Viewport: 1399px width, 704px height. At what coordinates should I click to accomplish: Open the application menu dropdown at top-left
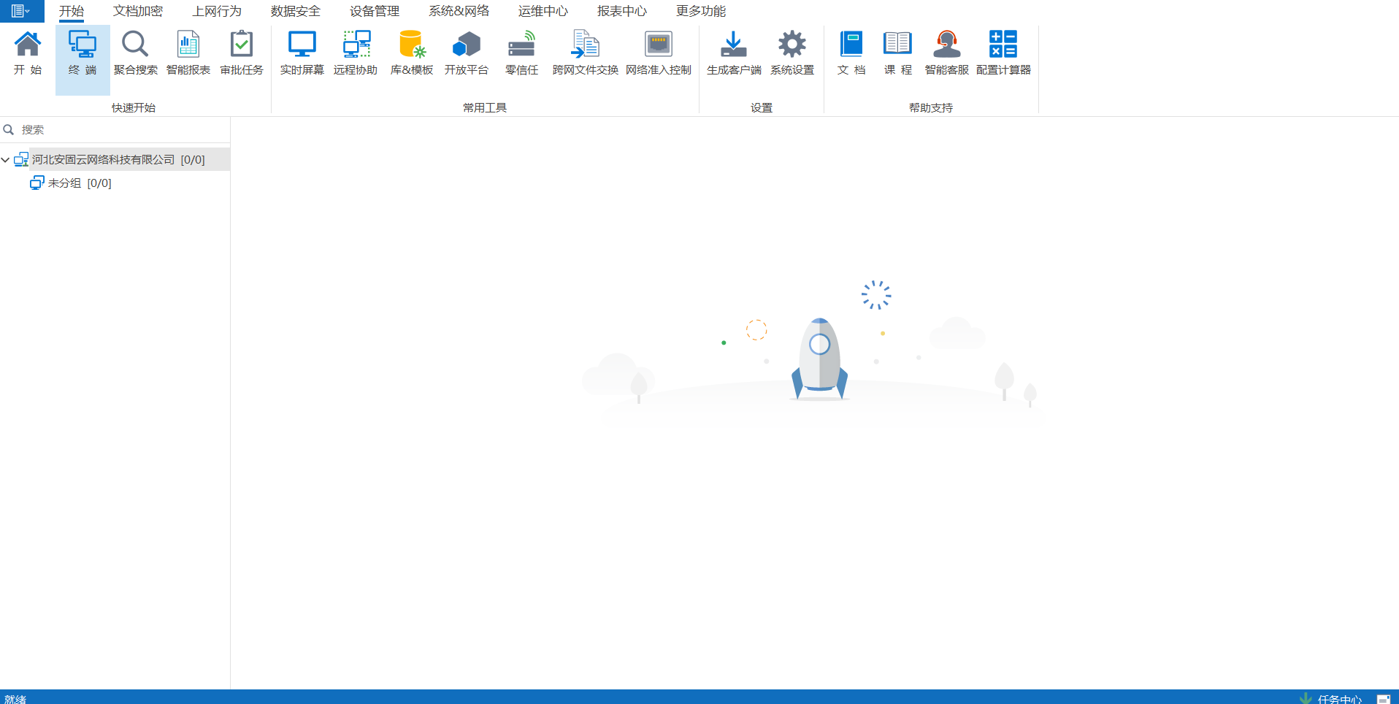click(20, 11)
